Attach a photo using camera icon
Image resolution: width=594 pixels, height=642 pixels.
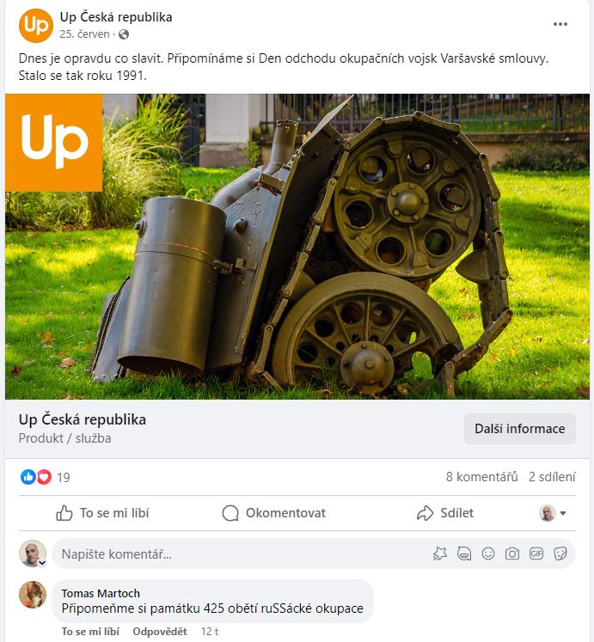point(512,554)
